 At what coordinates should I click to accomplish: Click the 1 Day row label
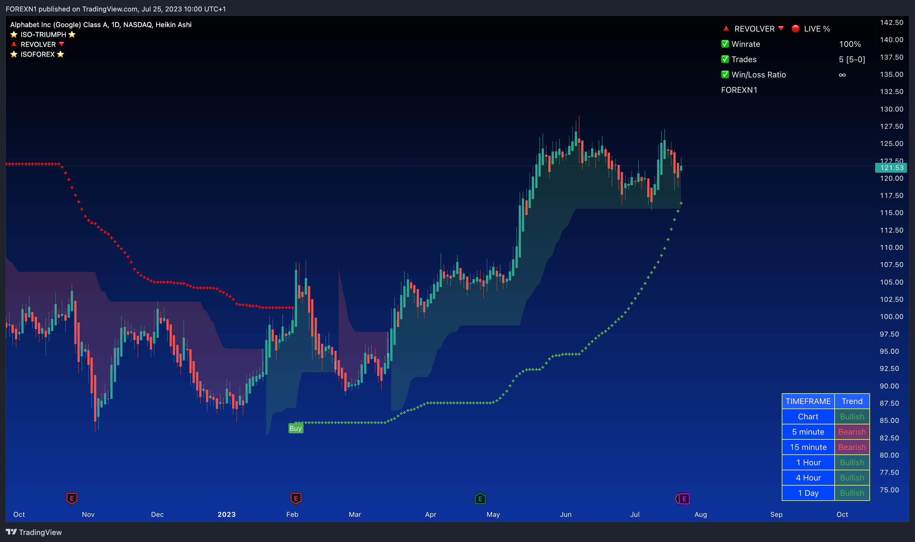[x=808, y=493]
